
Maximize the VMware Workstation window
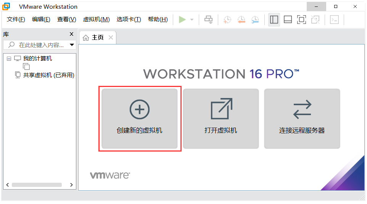coord(336,6)
